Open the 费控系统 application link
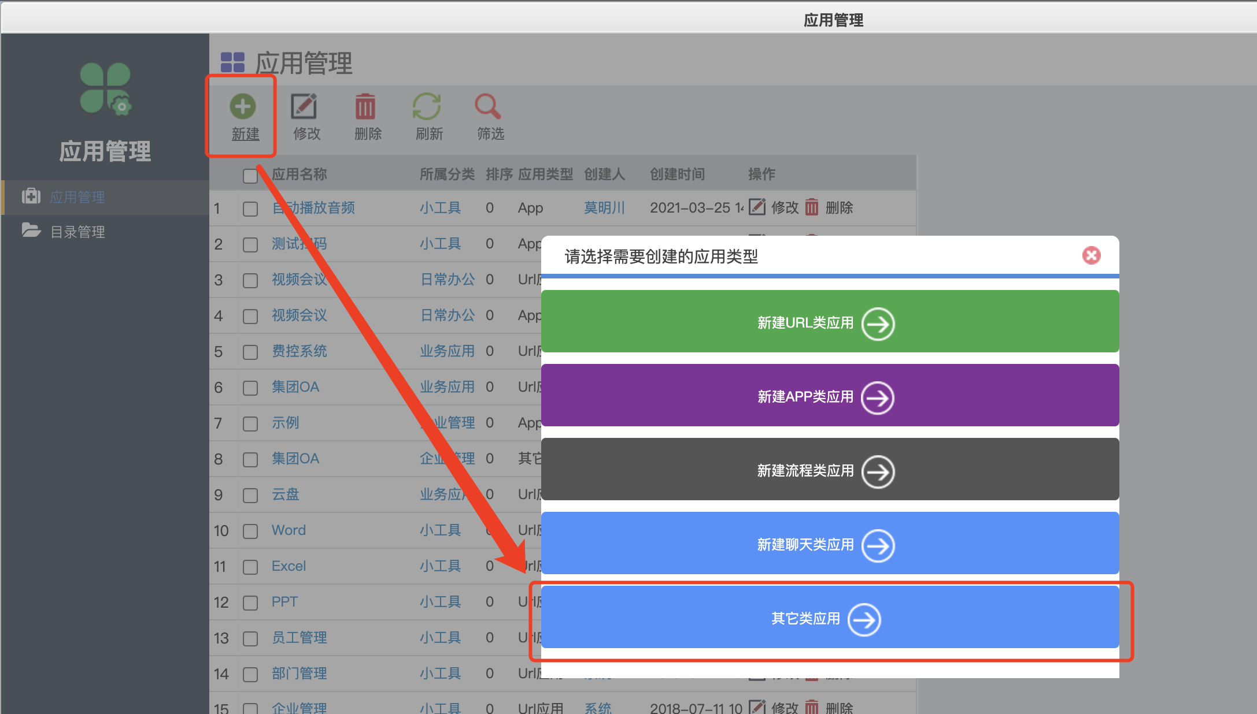Screen dimensions: 1257x714 tap(300, 351)
